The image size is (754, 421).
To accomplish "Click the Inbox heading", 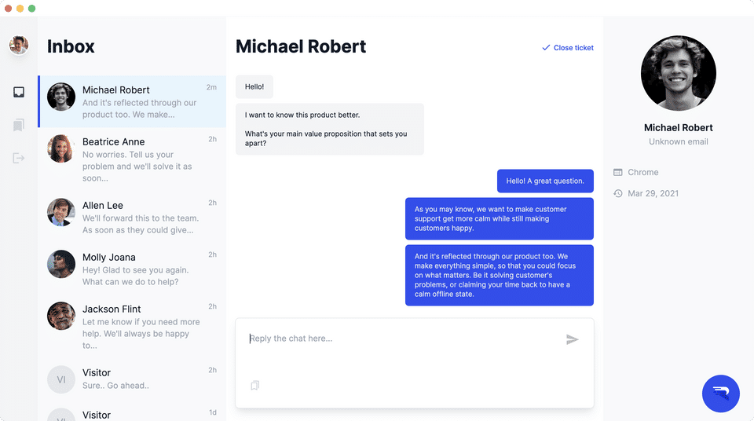I will click(71, 46).
